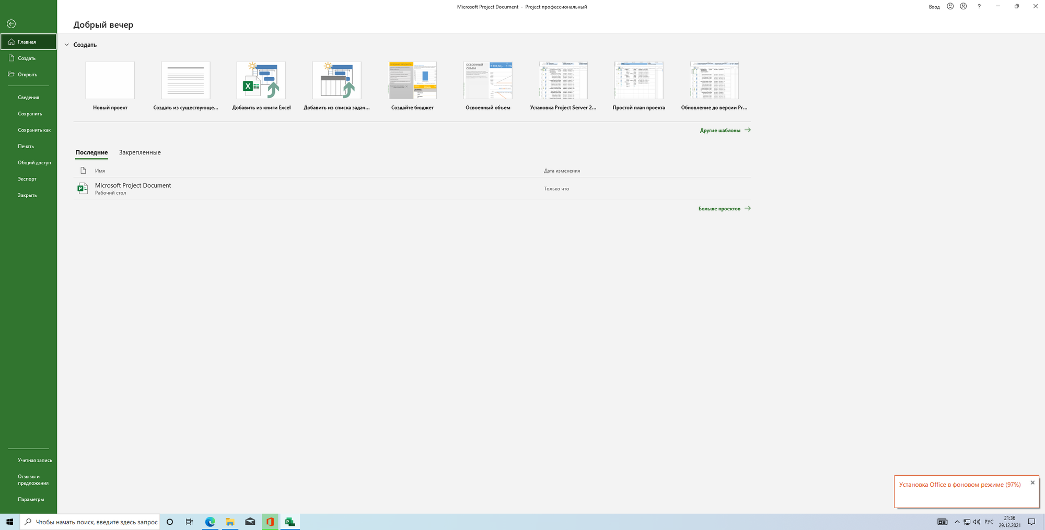Open the help question mark

coord(979,6)
